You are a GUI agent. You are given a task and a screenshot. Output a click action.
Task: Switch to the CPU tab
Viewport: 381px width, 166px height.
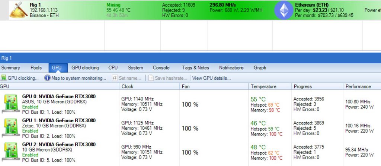pyautogui.click(x=113, y=68)
